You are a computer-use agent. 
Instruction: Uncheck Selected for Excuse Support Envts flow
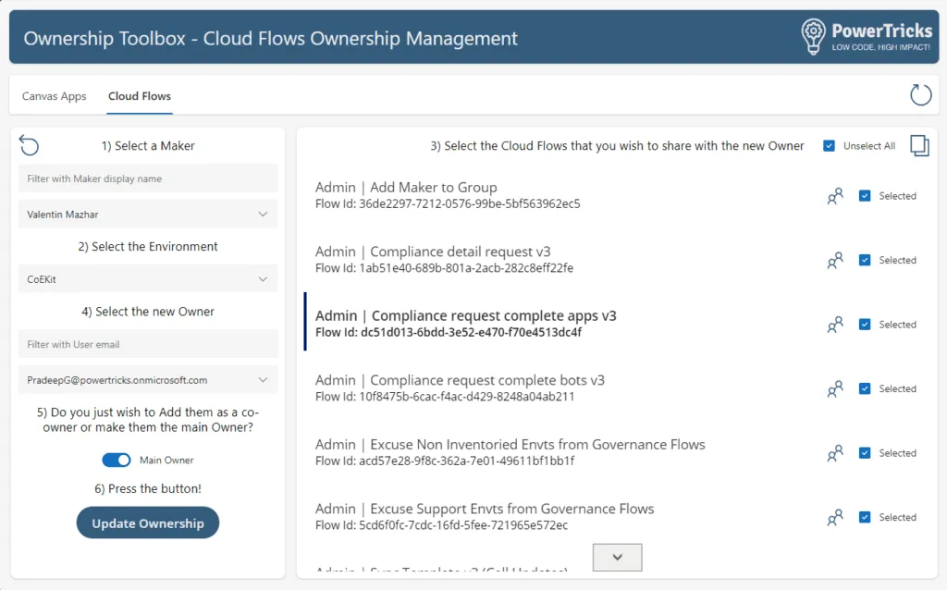pyautogui.click(x=865, y=518)
